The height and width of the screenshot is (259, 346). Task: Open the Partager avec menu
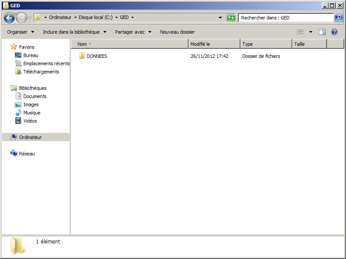point(133,32)
